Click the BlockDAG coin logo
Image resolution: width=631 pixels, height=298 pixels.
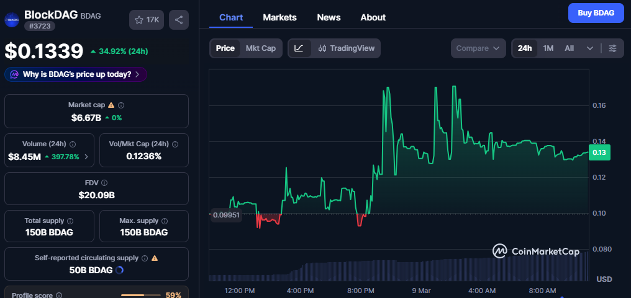point(12,20)
